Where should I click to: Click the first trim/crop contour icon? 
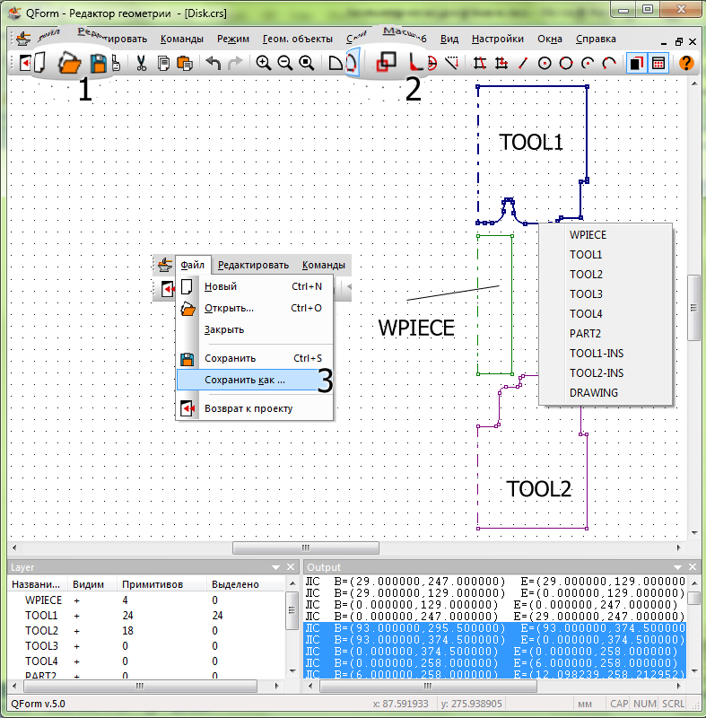tap(480, 63)
